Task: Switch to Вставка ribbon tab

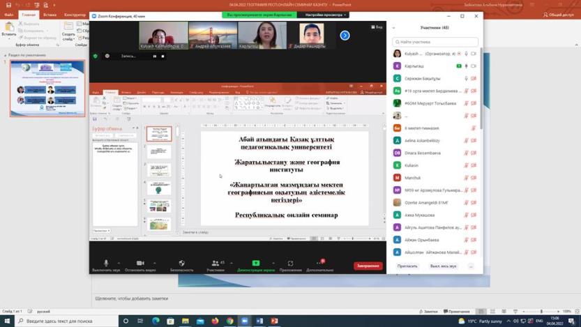Action: (50, 15)
